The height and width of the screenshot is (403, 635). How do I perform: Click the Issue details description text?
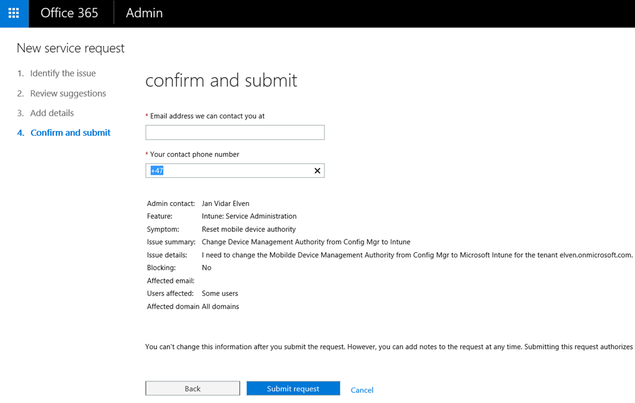coord(417,255)
